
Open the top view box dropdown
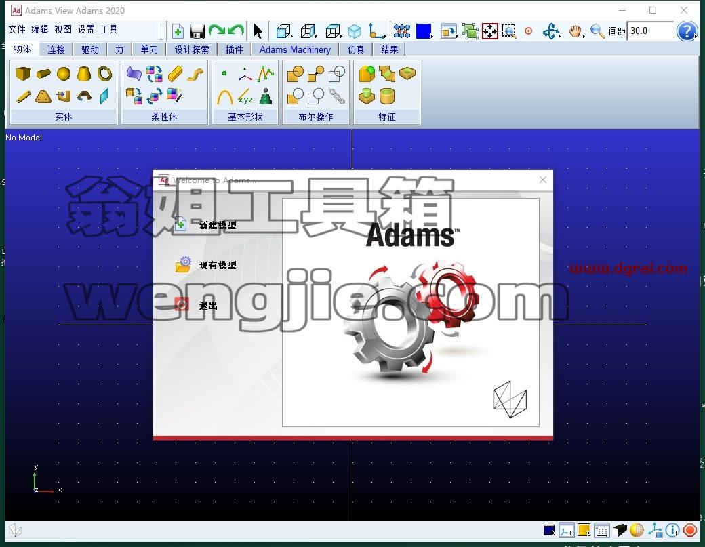tap(333, 31)
